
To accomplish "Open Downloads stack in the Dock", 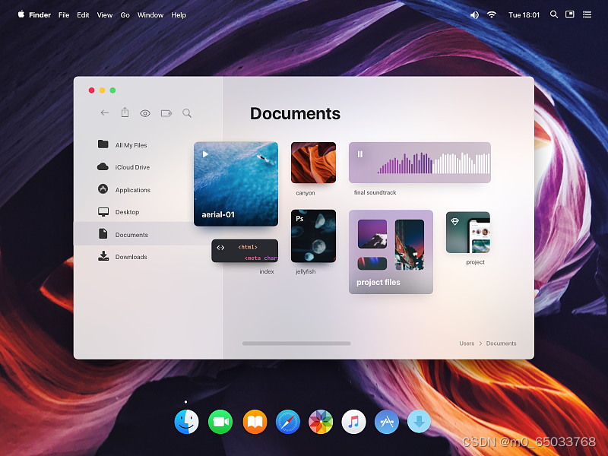I will (x=419, y=422).
